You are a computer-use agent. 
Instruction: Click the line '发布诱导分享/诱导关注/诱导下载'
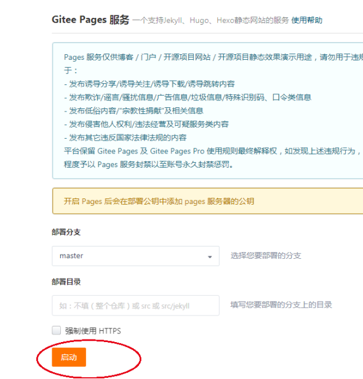150,84
